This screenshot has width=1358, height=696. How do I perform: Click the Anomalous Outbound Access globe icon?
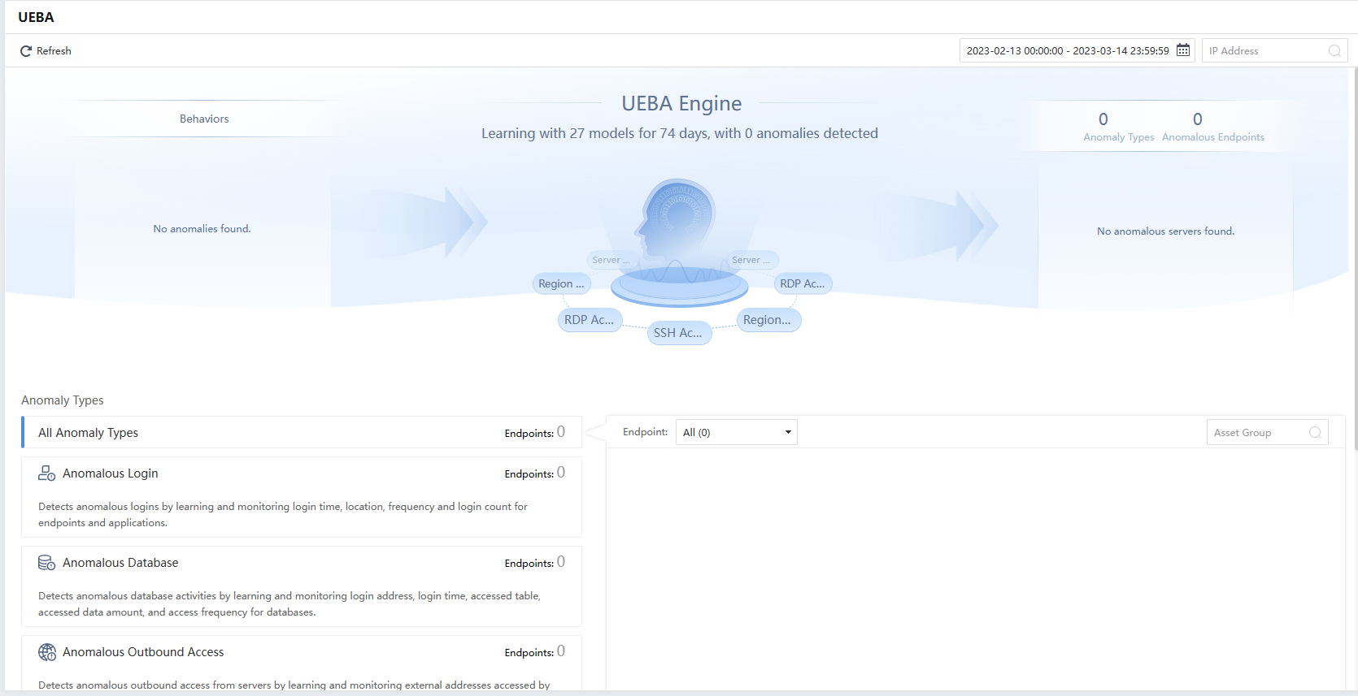[47, 652]
